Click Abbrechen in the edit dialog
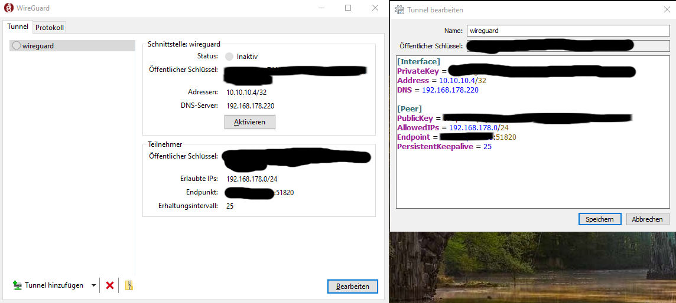 [x=648, y=219]
